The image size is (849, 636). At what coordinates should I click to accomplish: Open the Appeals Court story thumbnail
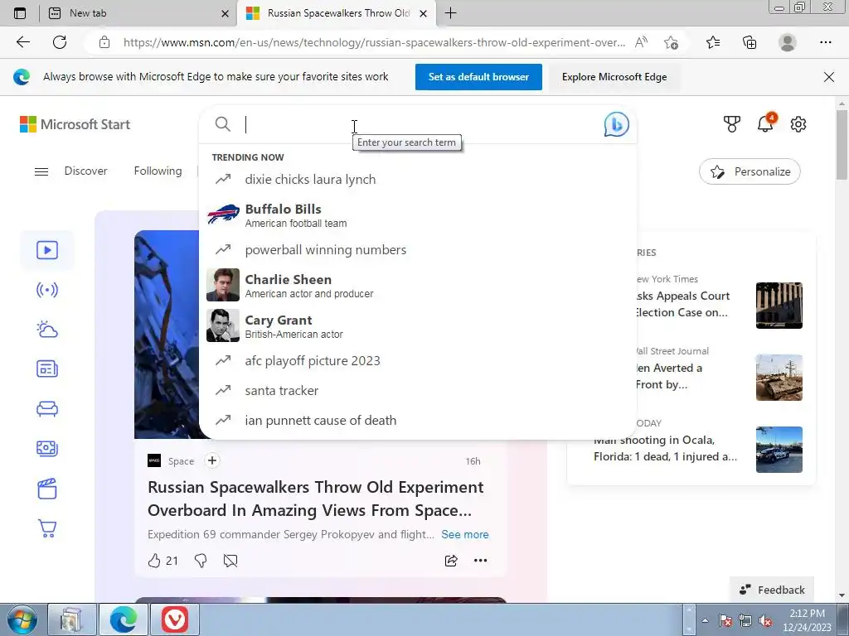(779, 305)
